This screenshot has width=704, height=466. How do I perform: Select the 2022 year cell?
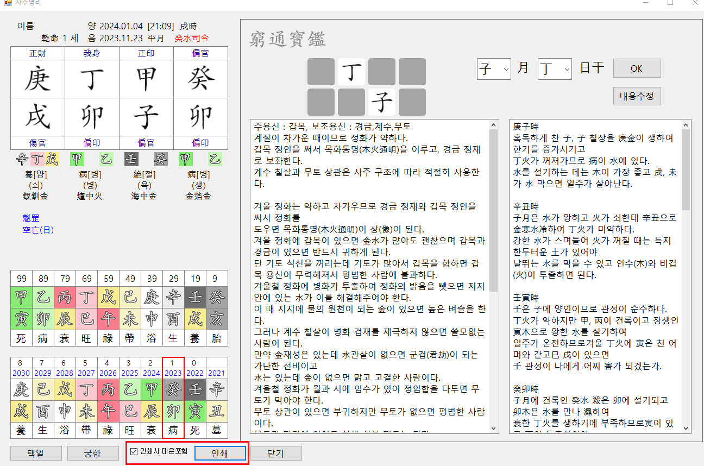click(195, 373)
